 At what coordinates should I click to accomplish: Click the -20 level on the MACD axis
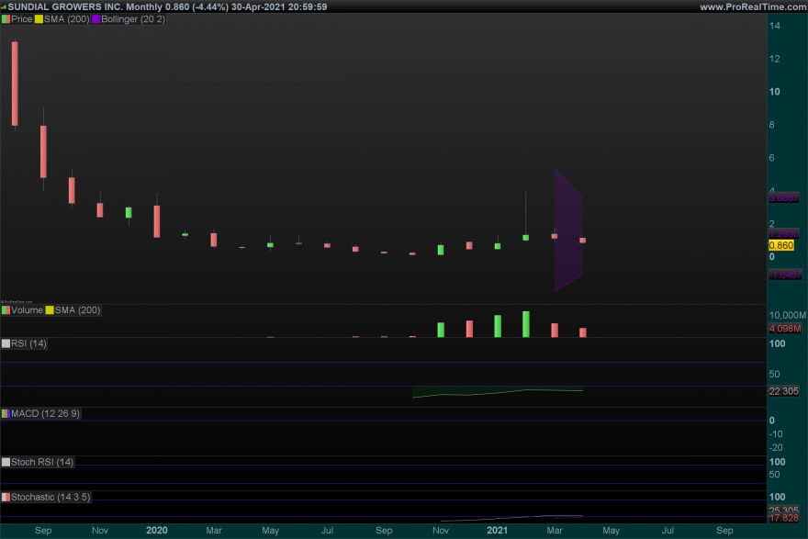(x=776, y=448)
